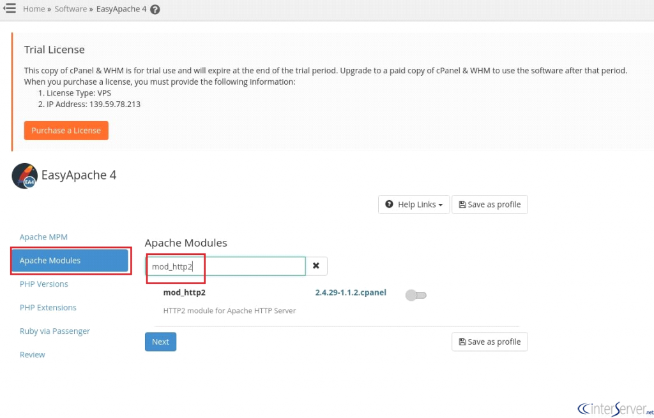This screenshot has width=654, height=418.
Task: Select the HTTP2 module for Apache description text
Action: coord(229,310)
